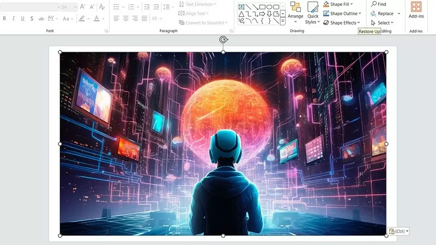Open Arrange menu
The height and width of the screenshot is (245, 436).
point(295,13)
